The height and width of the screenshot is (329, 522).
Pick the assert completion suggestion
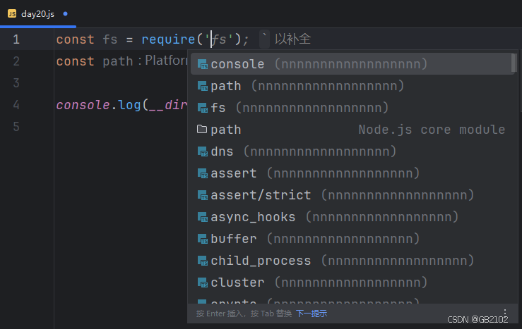(351, 173)
